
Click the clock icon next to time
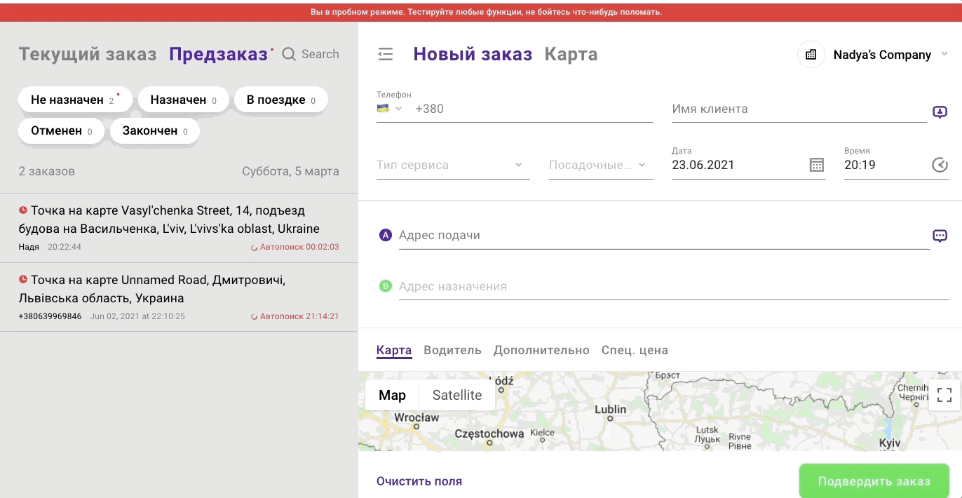coord(940,165)
